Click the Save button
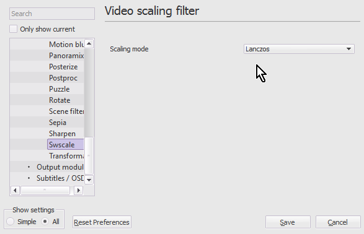364x234 pixels. coord(288,222)
